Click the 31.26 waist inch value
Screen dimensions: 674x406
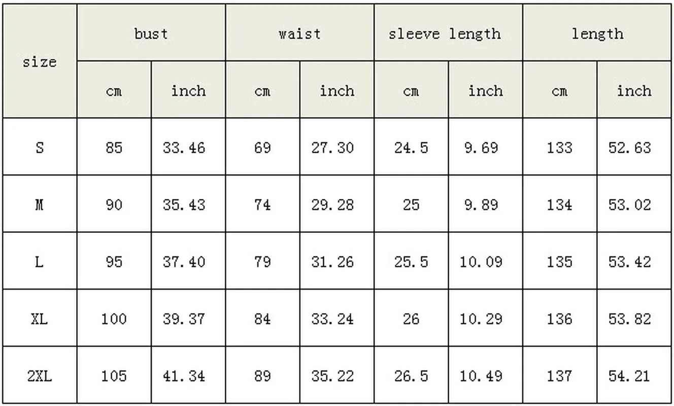332,262
